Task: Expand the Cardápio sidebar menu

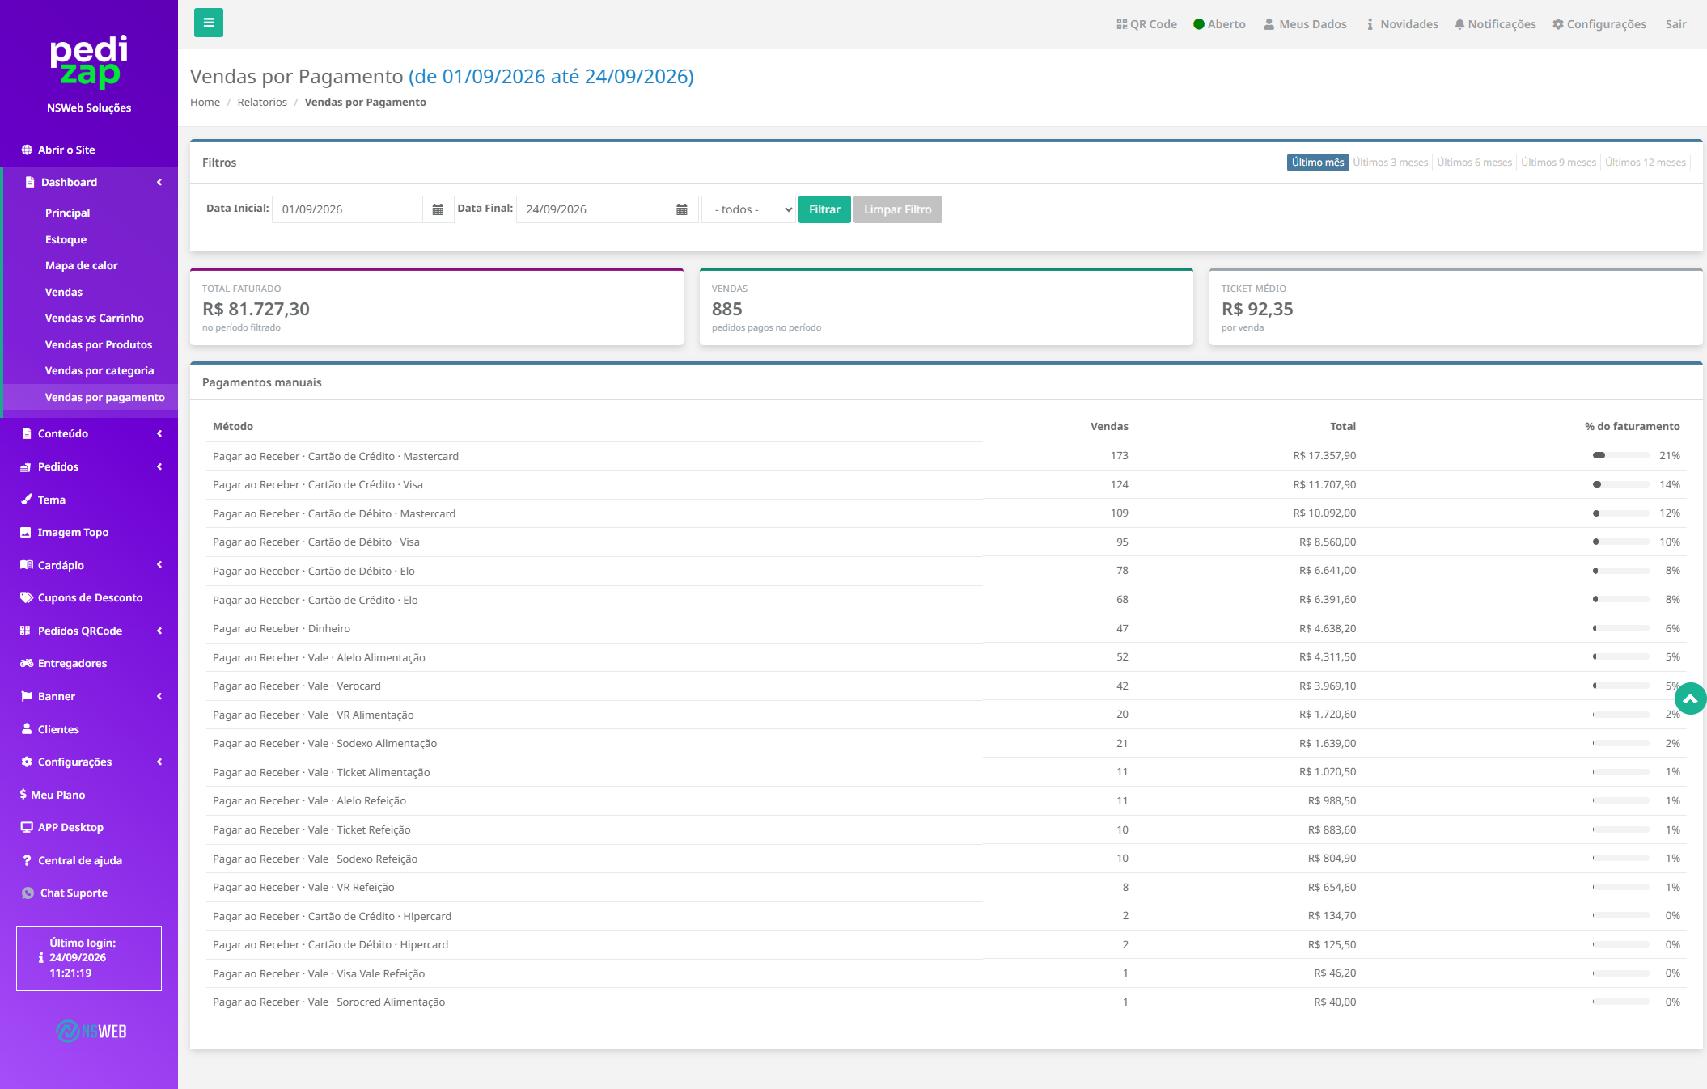Action: click(x=89, y=565)
